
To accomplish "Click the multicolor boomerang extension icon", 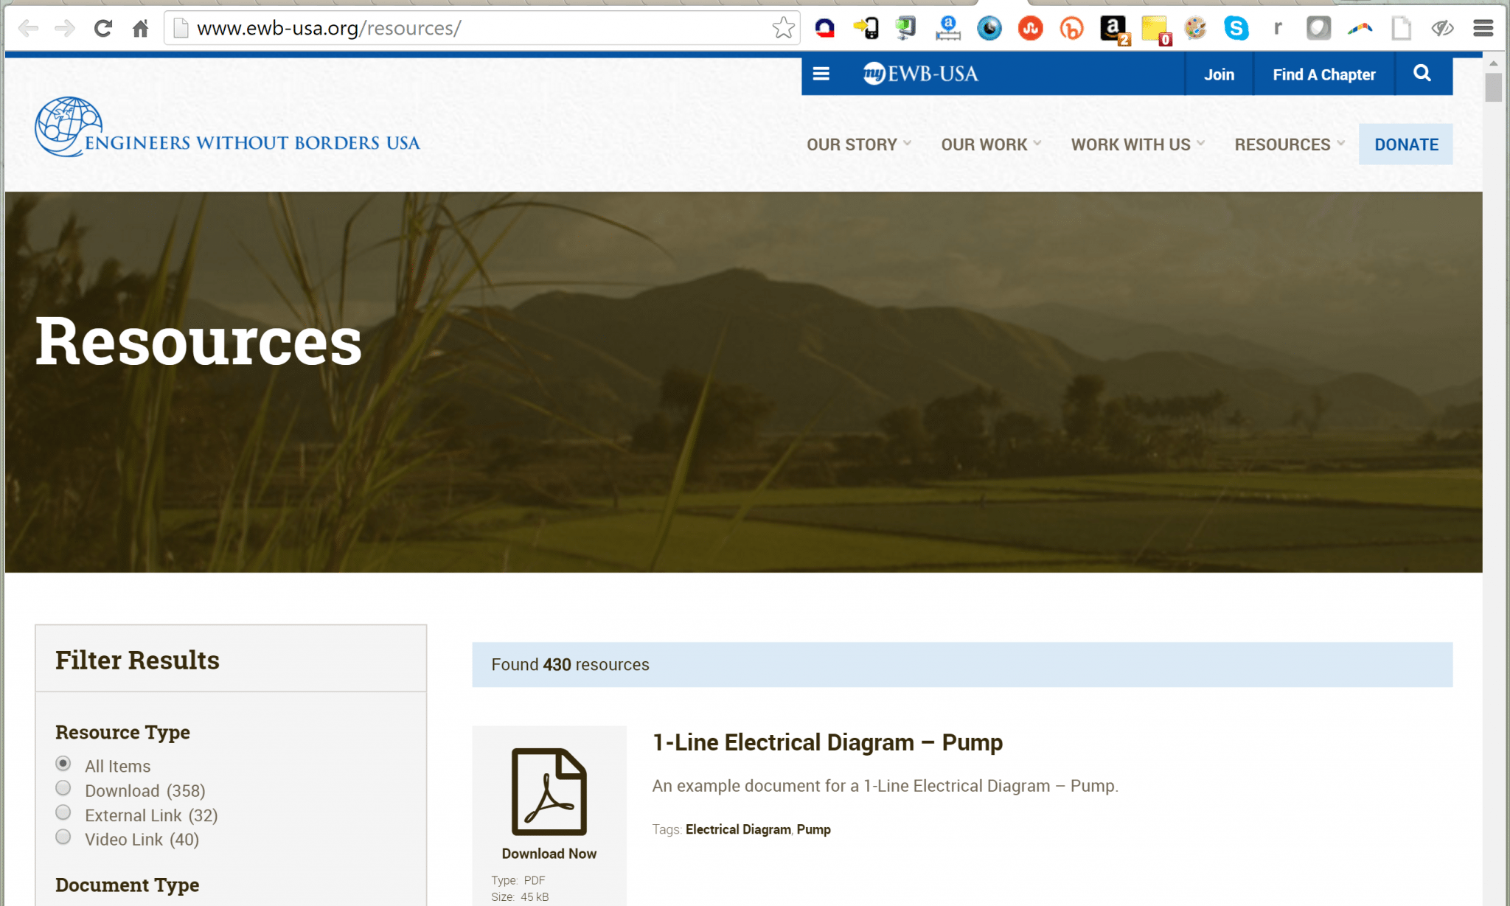I will pos(1360,29).
